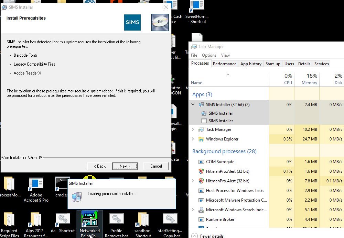344x238 pixels.
Task: Expand HitmanPro.Alert 7.8 MB process group
Action: pyautogui.click(x=193, y=181)
